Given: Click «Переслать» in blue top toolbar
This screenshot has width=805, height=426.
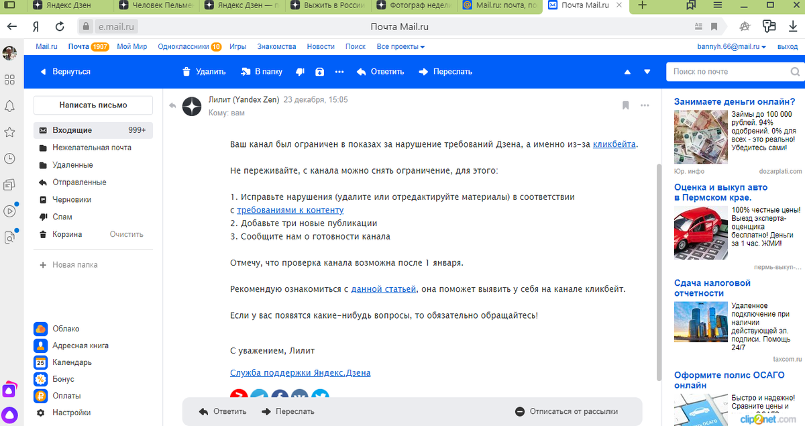Looking at the screenshot, I should point(445,72).
